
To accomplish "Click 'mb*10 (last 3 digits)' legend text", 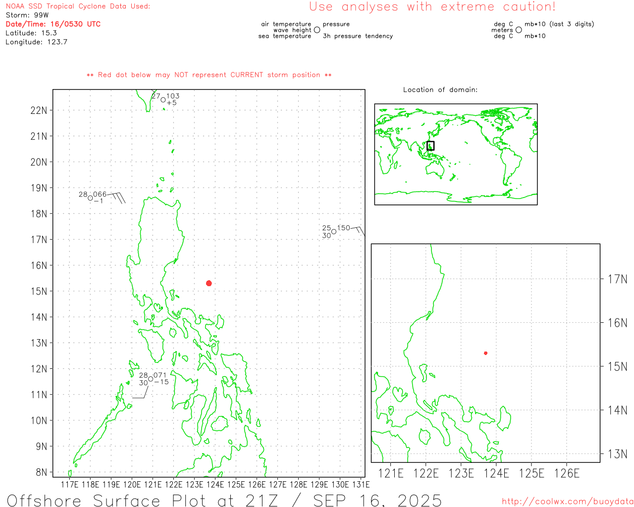I will [559, 24].
